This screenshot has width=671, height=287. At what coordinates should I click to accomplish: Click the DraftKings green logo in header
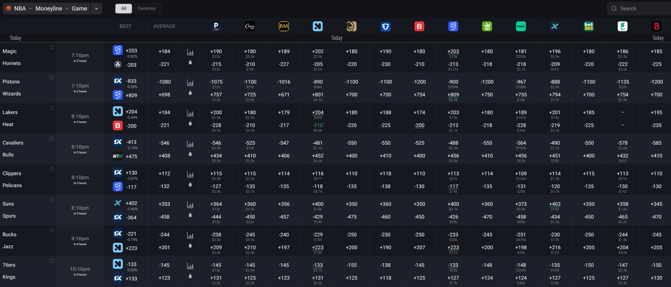(487, 26)
